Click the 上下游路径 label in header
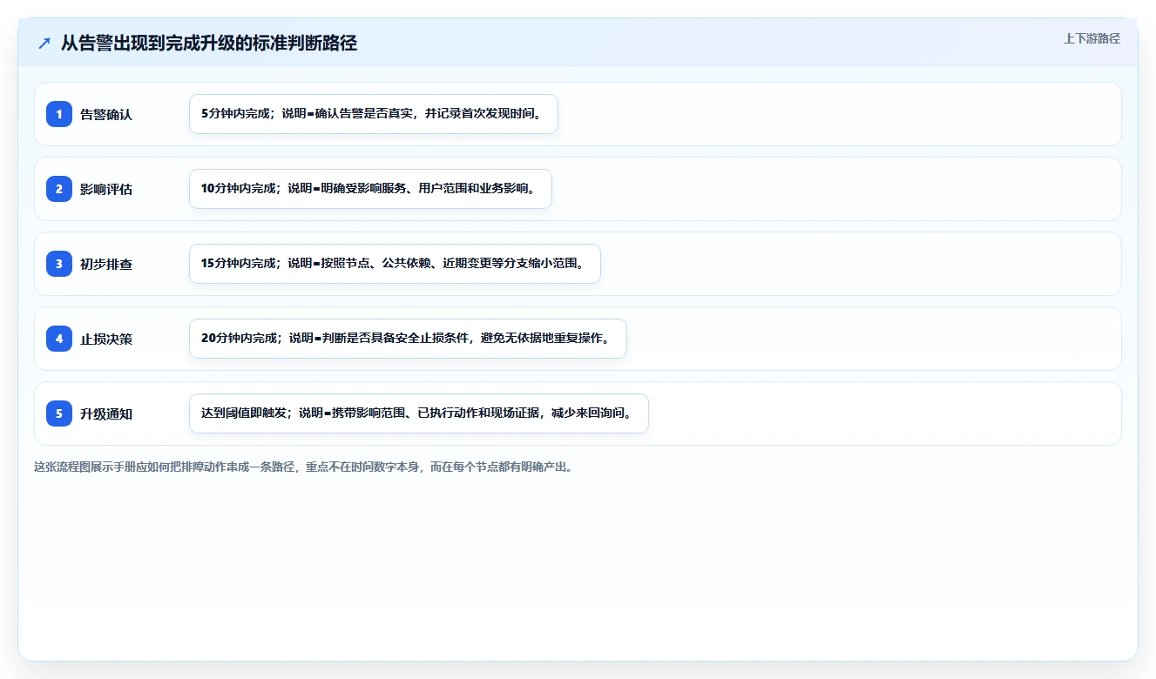1156x679 pixels. 1092,38
